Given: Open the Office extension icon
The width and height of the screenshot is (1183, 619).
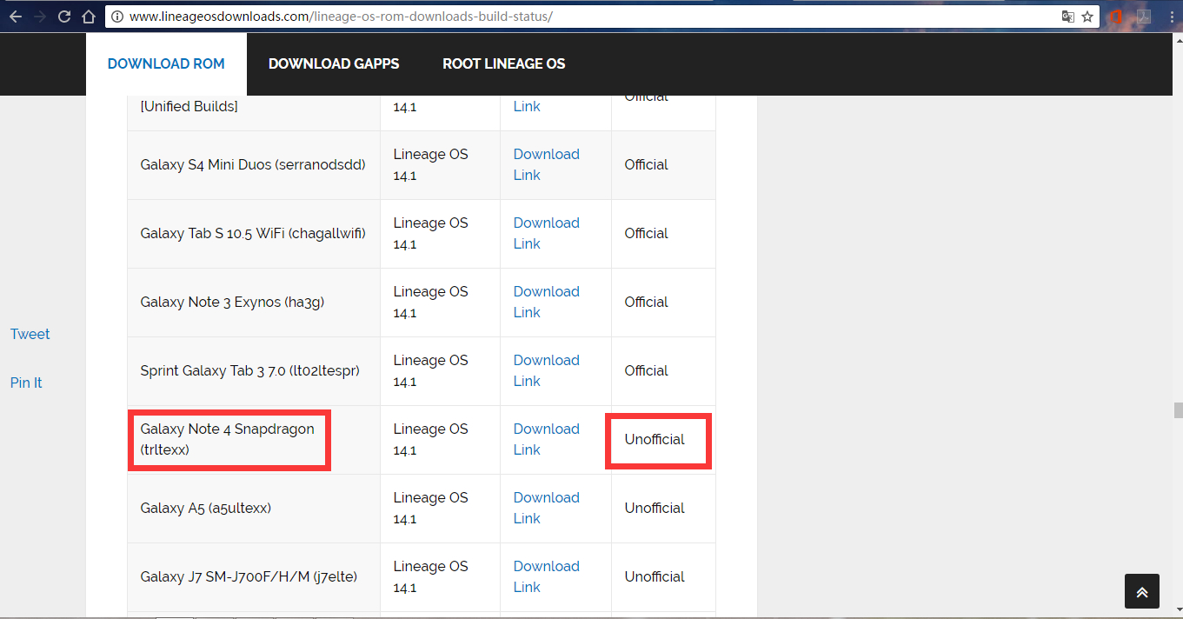Looking at the screenshot, I should pyautogui.click(x=1116, y=17).
